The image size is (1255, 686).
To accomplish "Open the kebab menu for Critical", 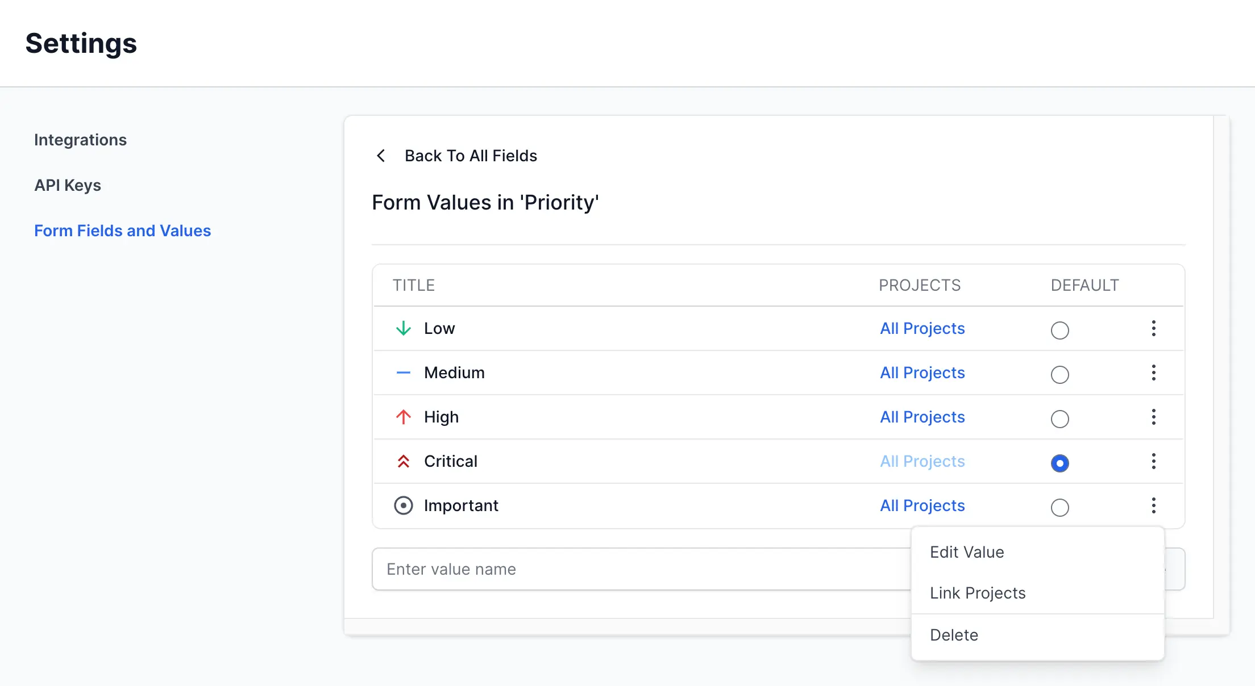I will pos(1154,461).
